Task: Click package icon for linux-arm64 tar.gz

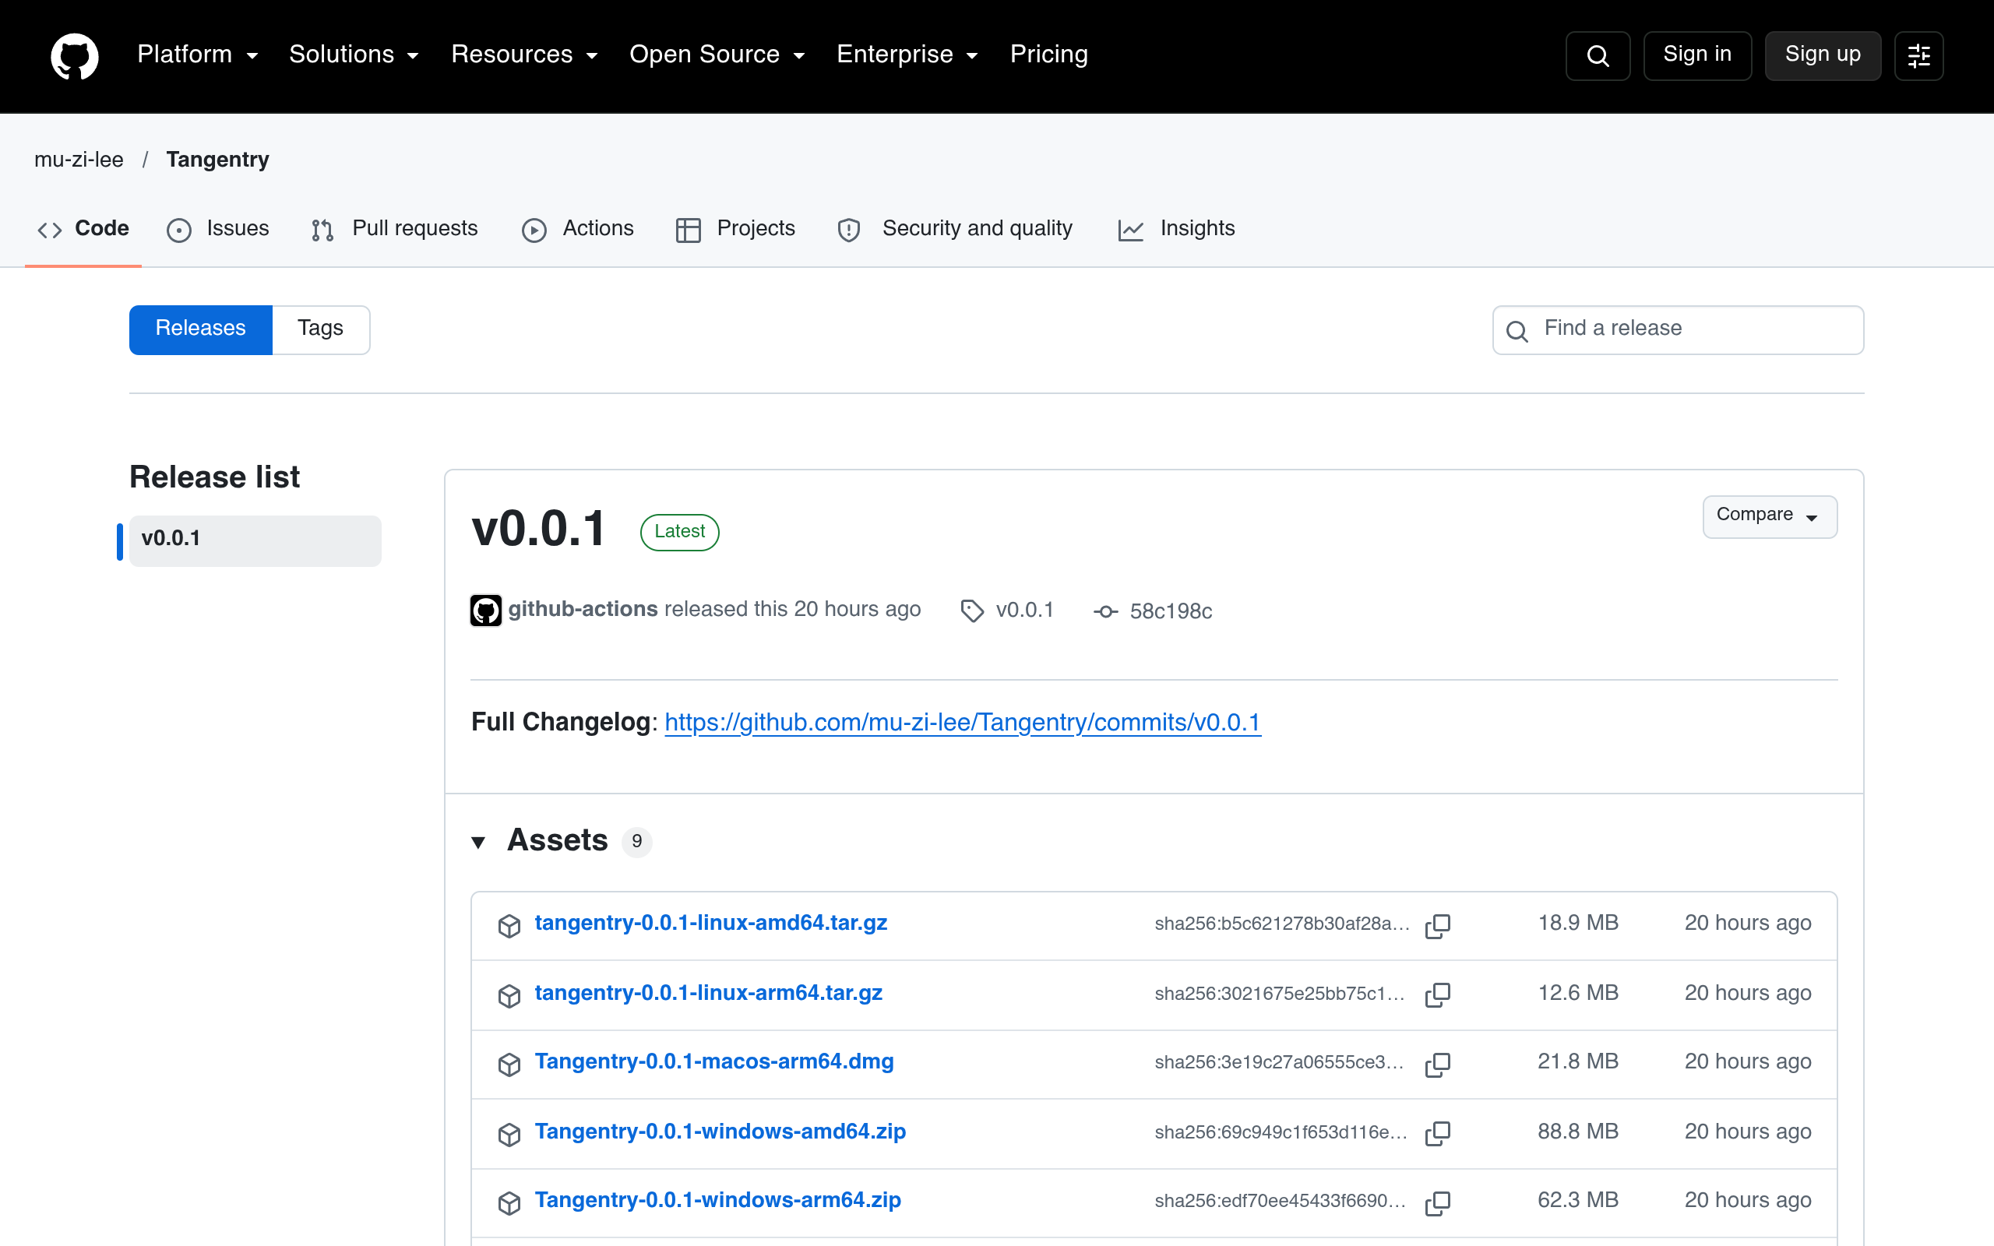Action: click(509, 994)
